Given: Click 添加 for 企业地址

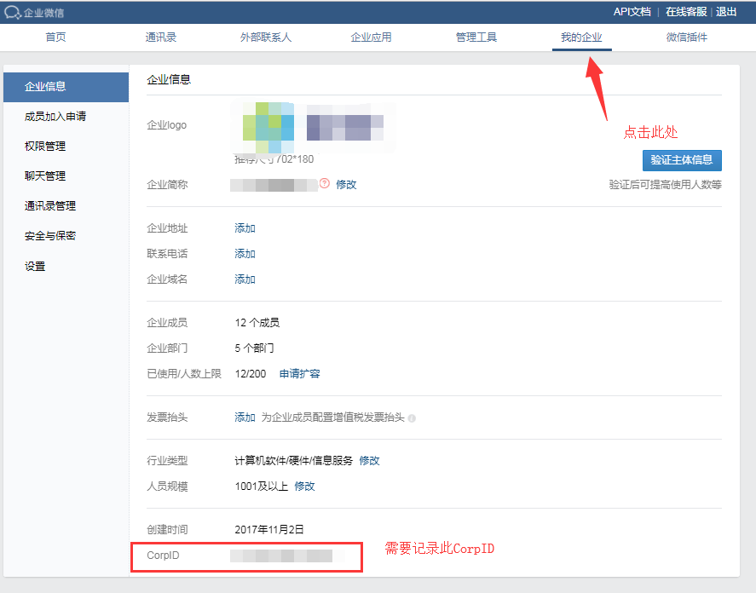Looking at the screenshot, I should [x=245, y=228].
